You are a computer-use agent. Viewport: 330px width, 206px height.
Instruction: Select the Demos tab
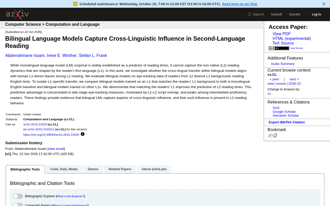(93, 169)
